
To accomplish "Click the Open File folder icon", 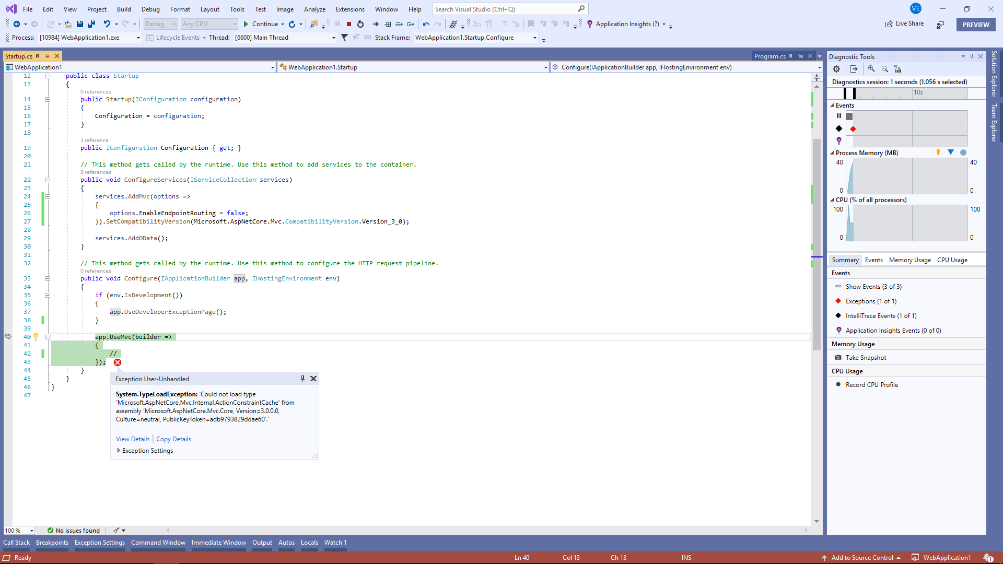I will point(68,24).
